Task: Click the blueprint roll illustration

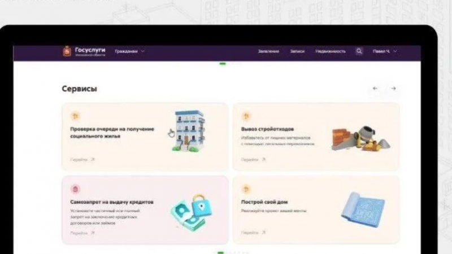Action: click(363, 209)
